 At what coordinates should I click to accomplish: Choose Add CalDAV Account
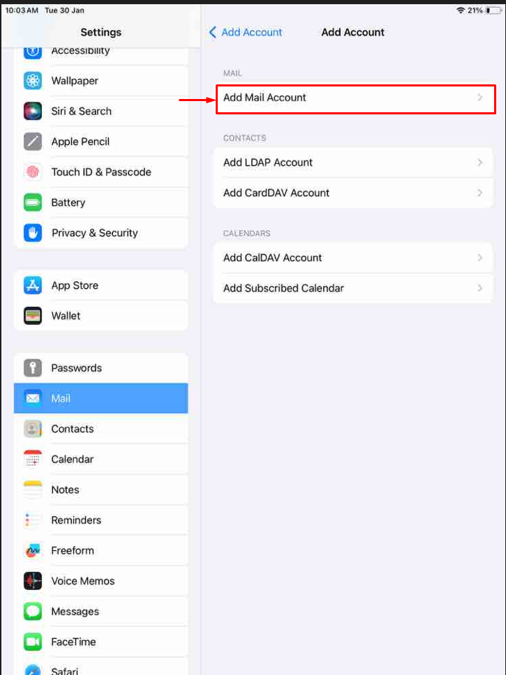pos(353,258)
